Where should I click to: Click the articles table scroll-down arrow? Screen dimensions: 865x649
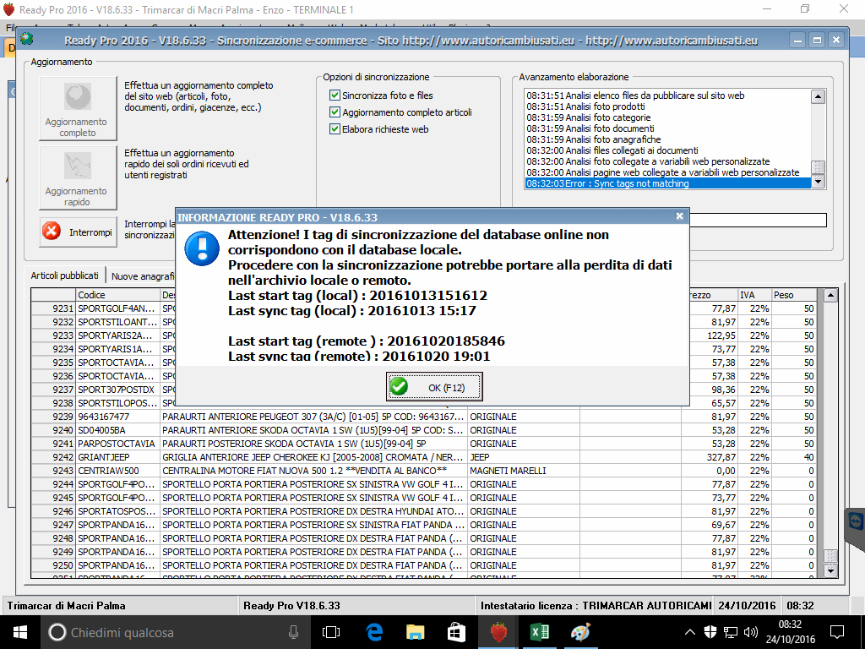830,571
